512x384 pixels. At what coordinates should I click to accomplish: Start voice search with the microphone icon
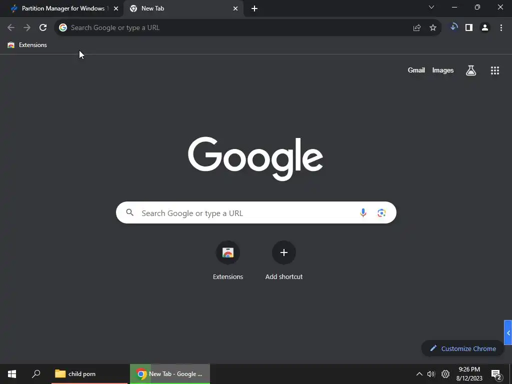(x=363, y=213)
